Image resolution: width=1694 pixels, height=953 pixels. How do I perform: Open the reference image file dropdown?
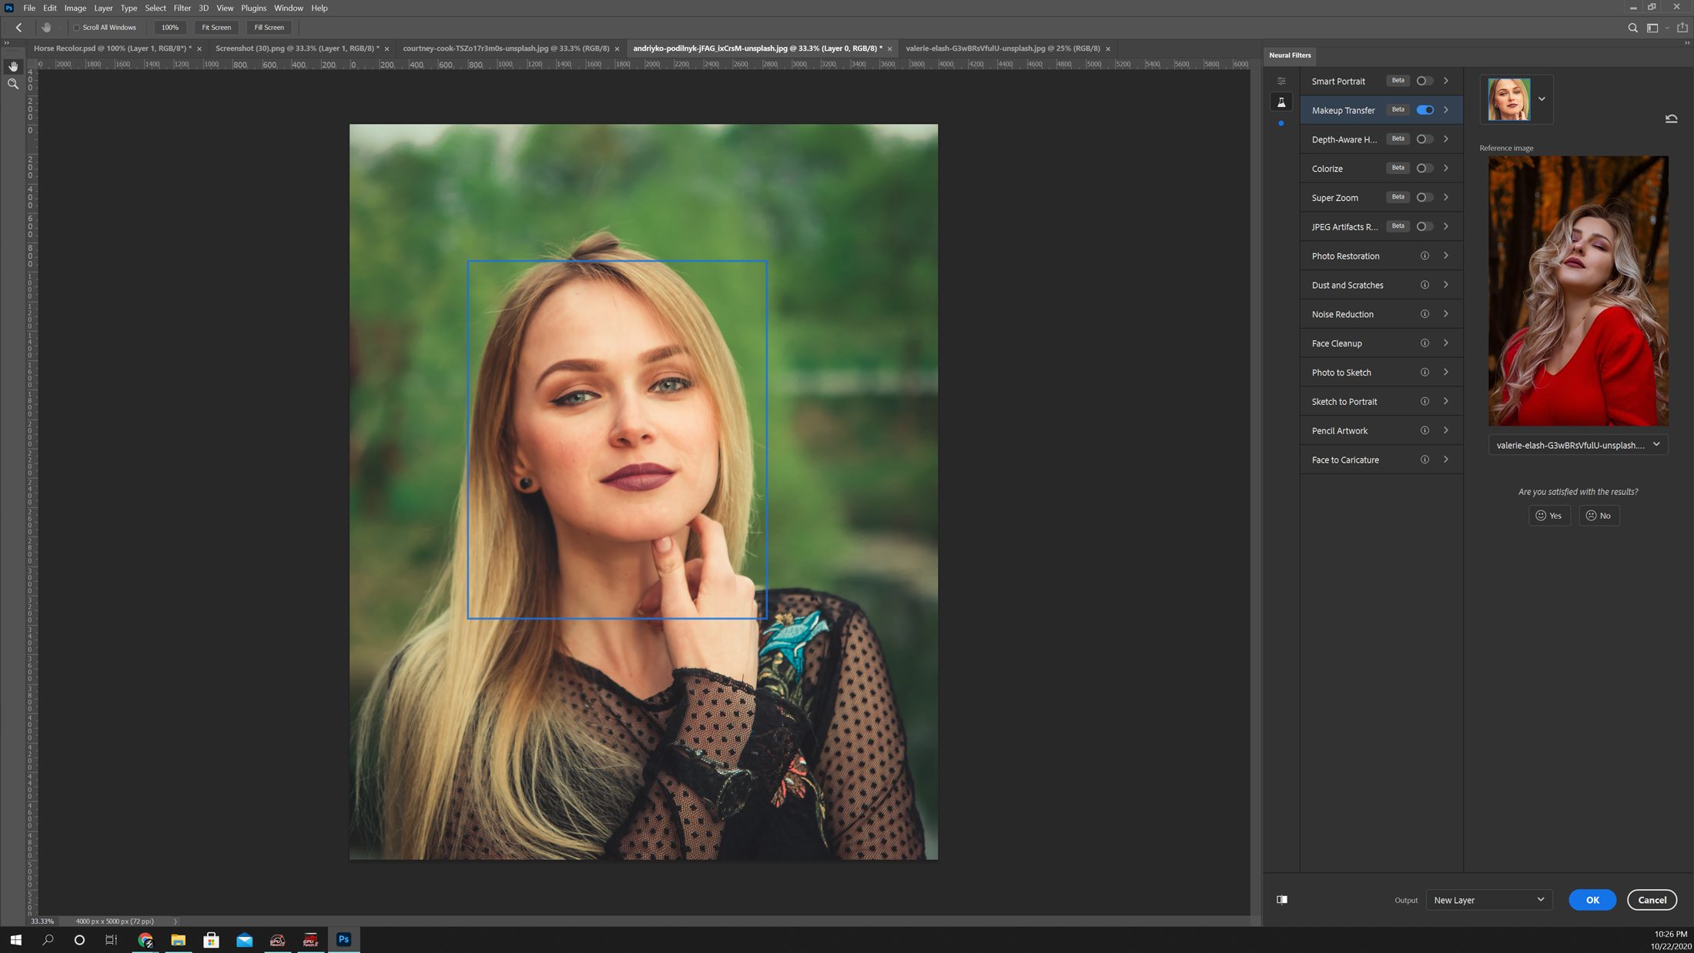[x=1578, y=445]
